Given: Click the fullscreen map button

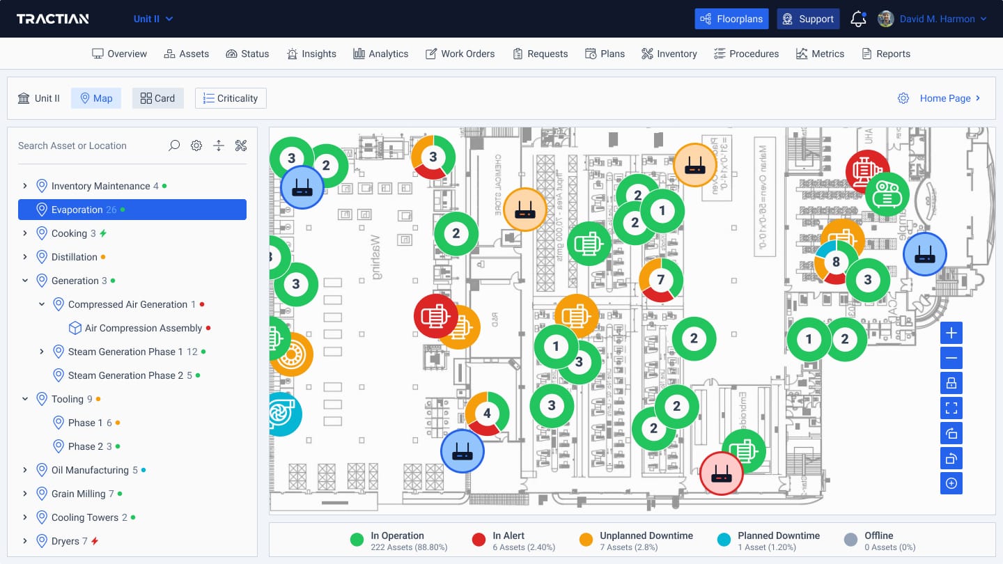Looking at the screenshot, I should click(951, 408).
